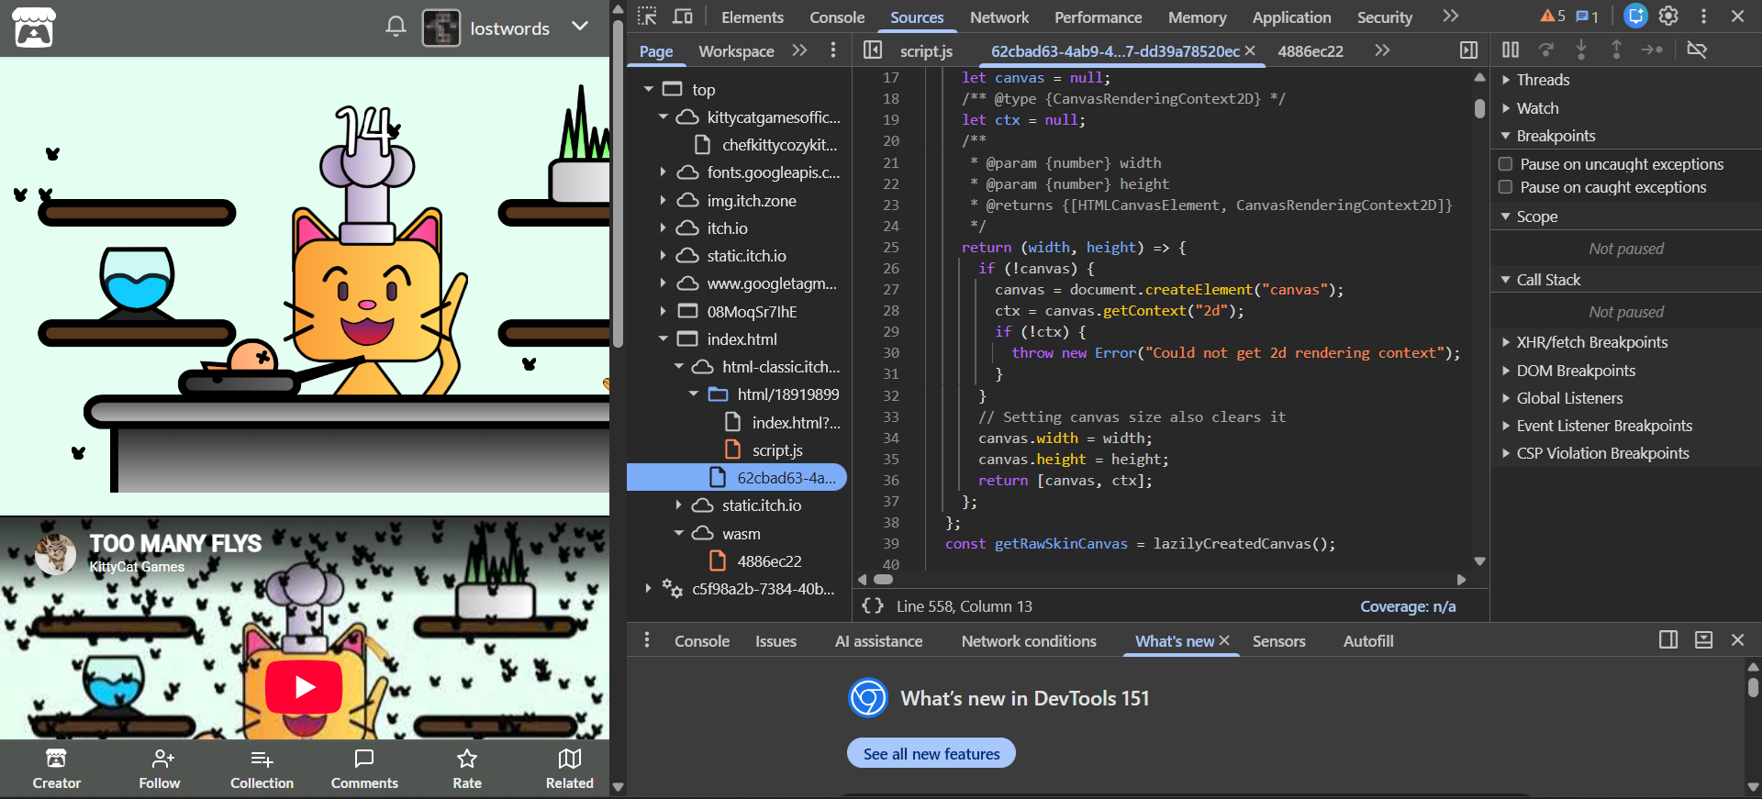Click the issues count message icon
The image size is (1762, 799).
pyautogui.click(x=1588, y=17)
